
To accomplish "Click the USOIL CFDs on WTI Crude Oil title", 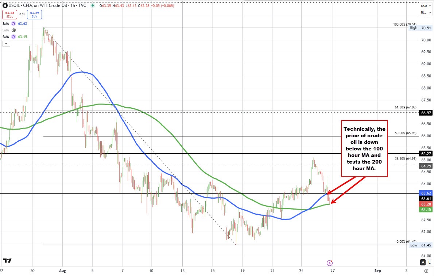I will (x=47, y=5).
